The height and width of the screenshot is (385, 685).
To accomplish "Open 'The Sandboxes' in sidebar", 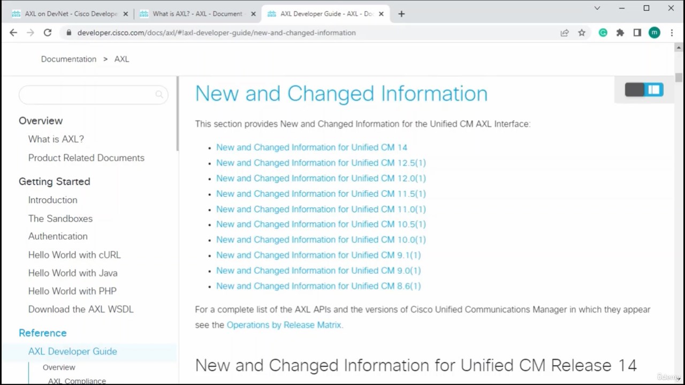I will click(60, 218).
